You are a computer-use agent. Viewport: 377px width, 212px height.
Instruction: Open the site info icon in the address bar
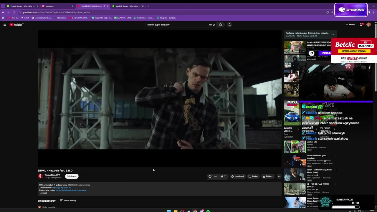click(20, 12)
